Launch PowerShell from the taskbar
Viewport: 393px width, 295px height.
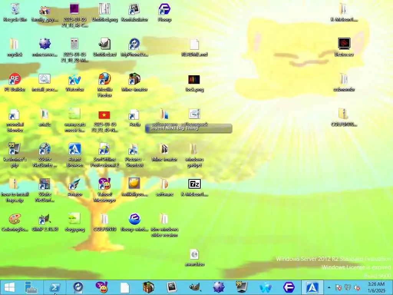tap(55, 287)
